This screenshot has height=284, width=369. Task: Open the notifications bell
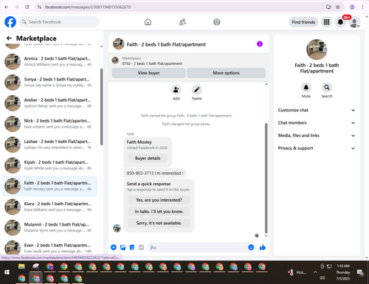coord(340,22)
